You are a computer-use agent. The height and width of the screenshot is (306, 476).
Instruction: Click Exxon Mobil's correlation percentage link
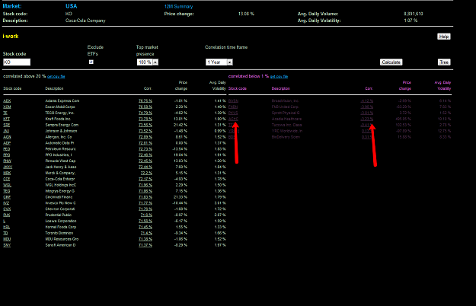pos(145,107)
